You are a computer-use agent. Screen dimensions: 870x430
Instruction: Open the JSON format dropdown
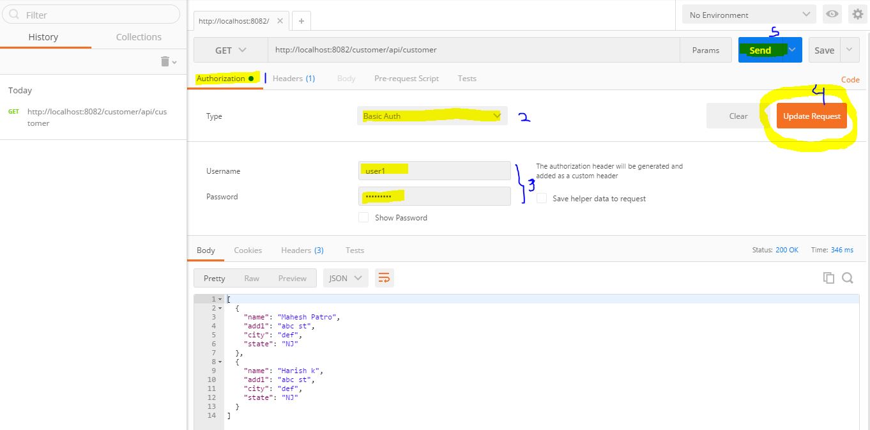coord(345,278)
